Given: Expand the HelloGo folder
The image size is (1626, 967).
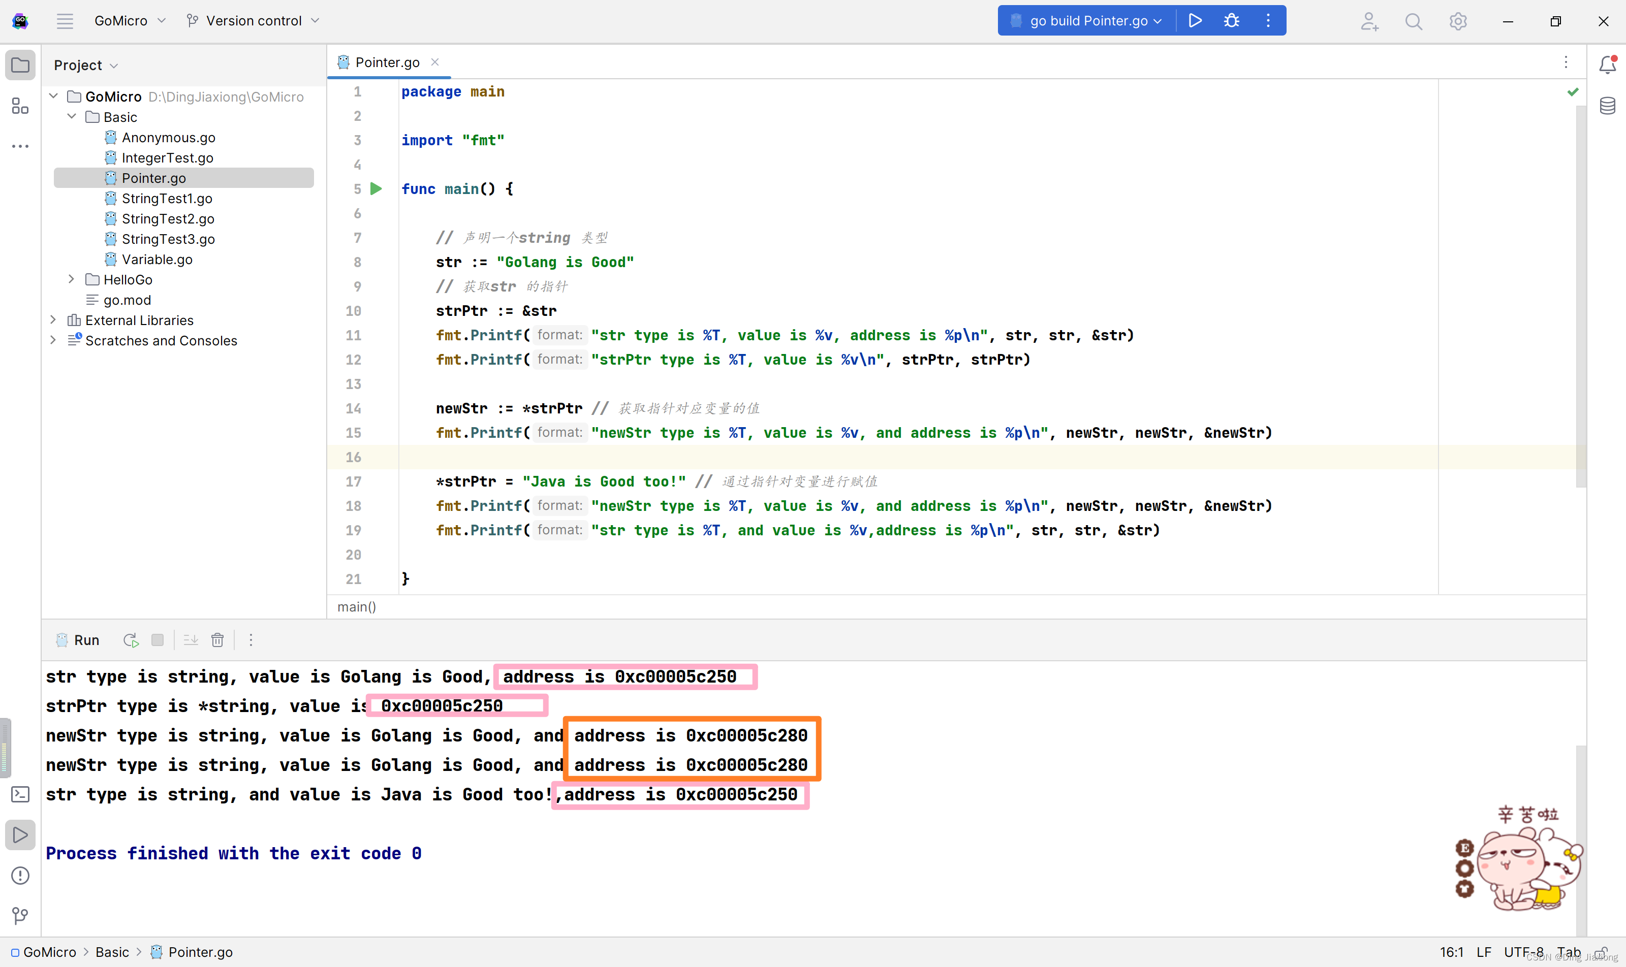Looking at the screenshot, I should click(71, 279).
